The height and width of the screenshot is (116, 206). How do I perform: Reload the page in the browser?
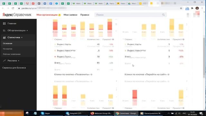coord(13,8)
